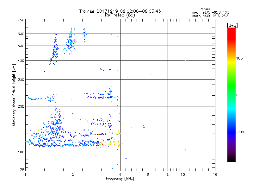Viewport: 253px width, 190px height.
Task: Click the y-axis tick label '750'
Action: tap(21, 20)
